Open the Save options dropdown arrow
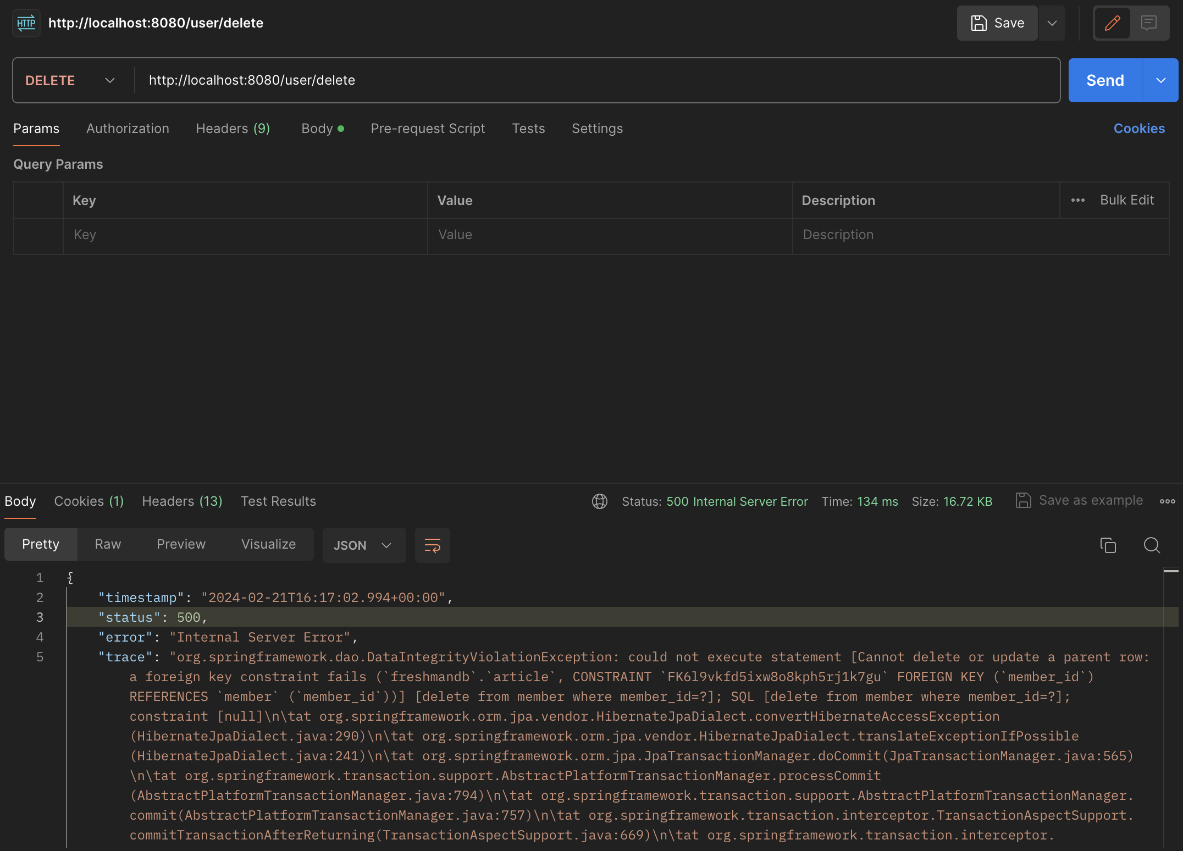The image size is (1183, 851). pos(1052,23)
